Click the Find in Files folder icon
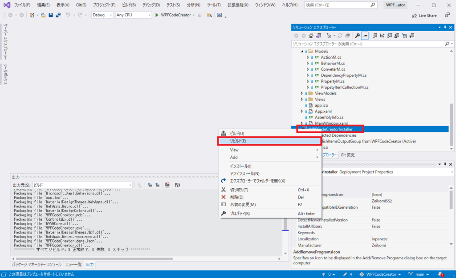The width and height of the screenshot is (456, 278). [x=209, y=15]
